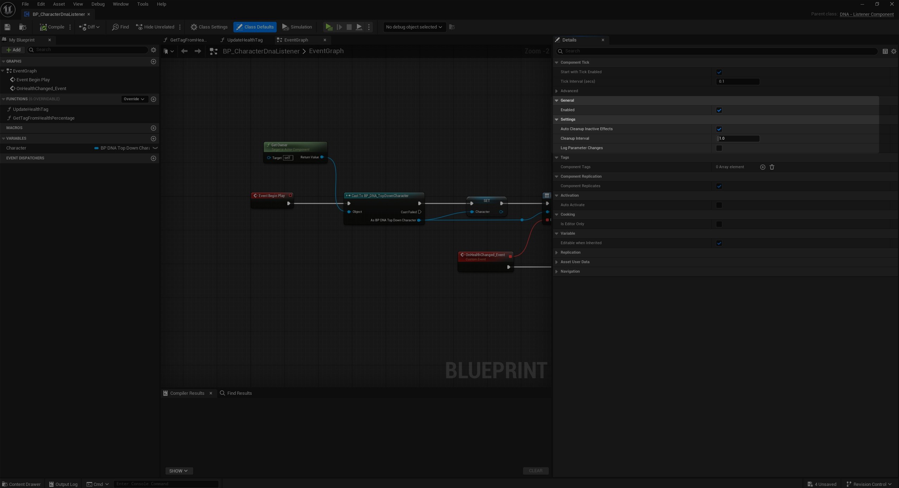This screenshot has height=488, width=899.
Task: Add a Component Tags array element
Action: point(762,167)
